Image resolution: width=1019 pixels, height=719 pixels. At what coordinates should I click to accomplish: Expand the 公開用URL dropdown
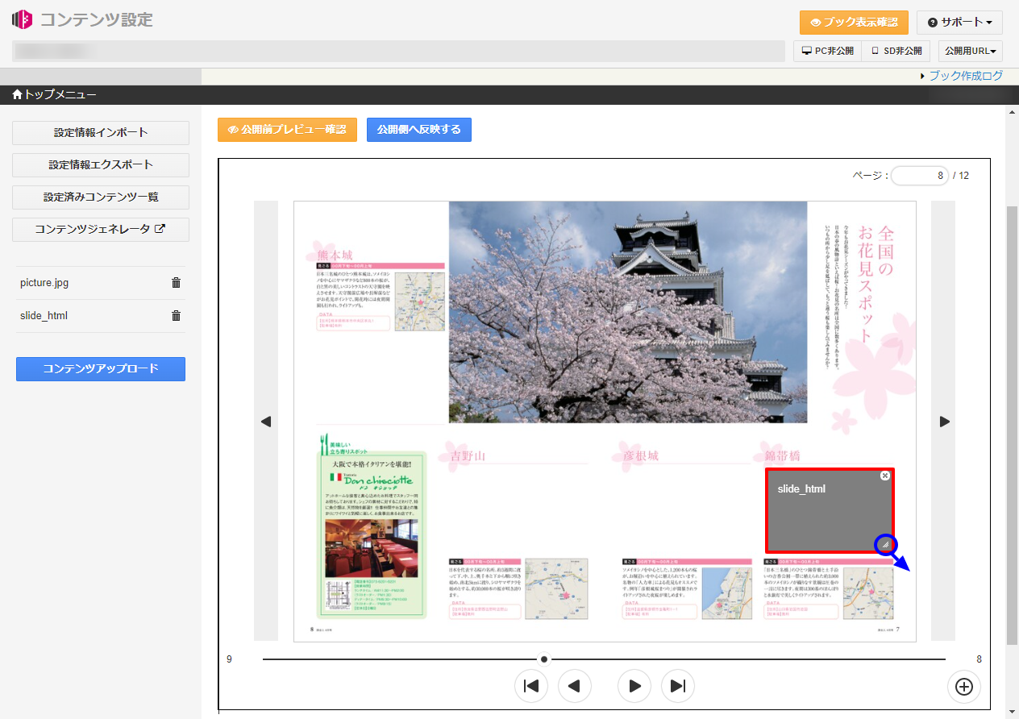970,51
